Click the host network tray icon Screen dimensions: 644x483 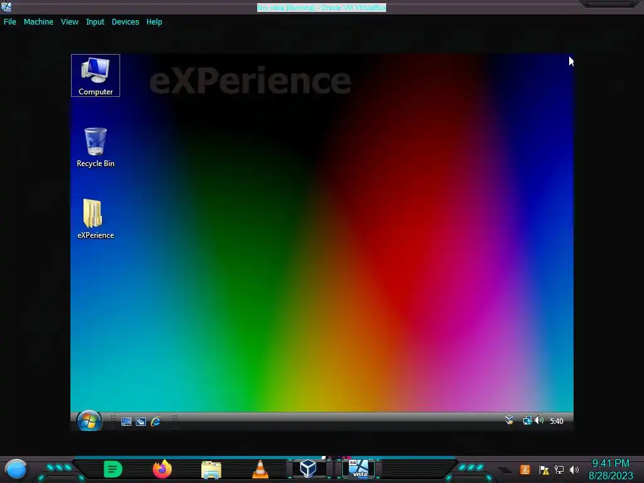coord(559,469)
